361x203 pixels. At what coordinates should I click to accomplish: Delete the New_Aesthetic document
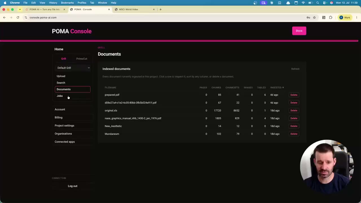click(x=294, y=126)
